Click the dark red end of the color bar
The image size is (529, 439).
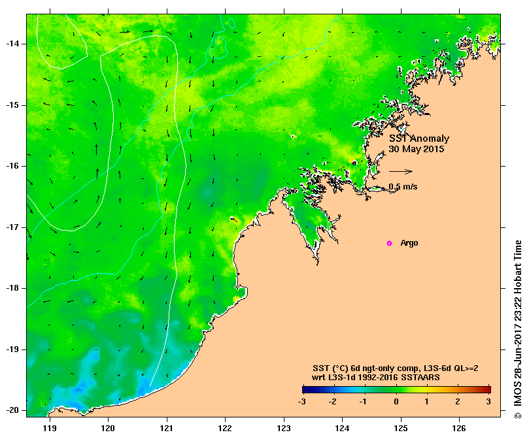487,389
